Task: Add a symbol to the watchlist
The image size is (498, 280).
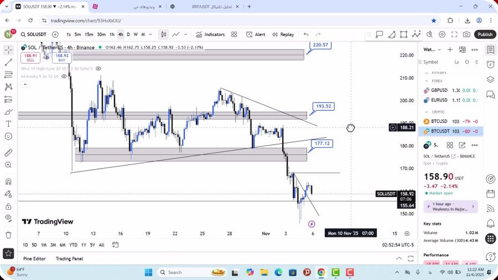Action: point(450,49)
